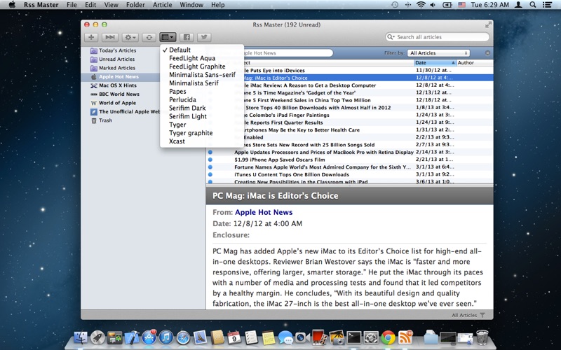Switch style to Serifim Dark
Viewport: 561px width, 350px height.
click(x=187, y=108)
